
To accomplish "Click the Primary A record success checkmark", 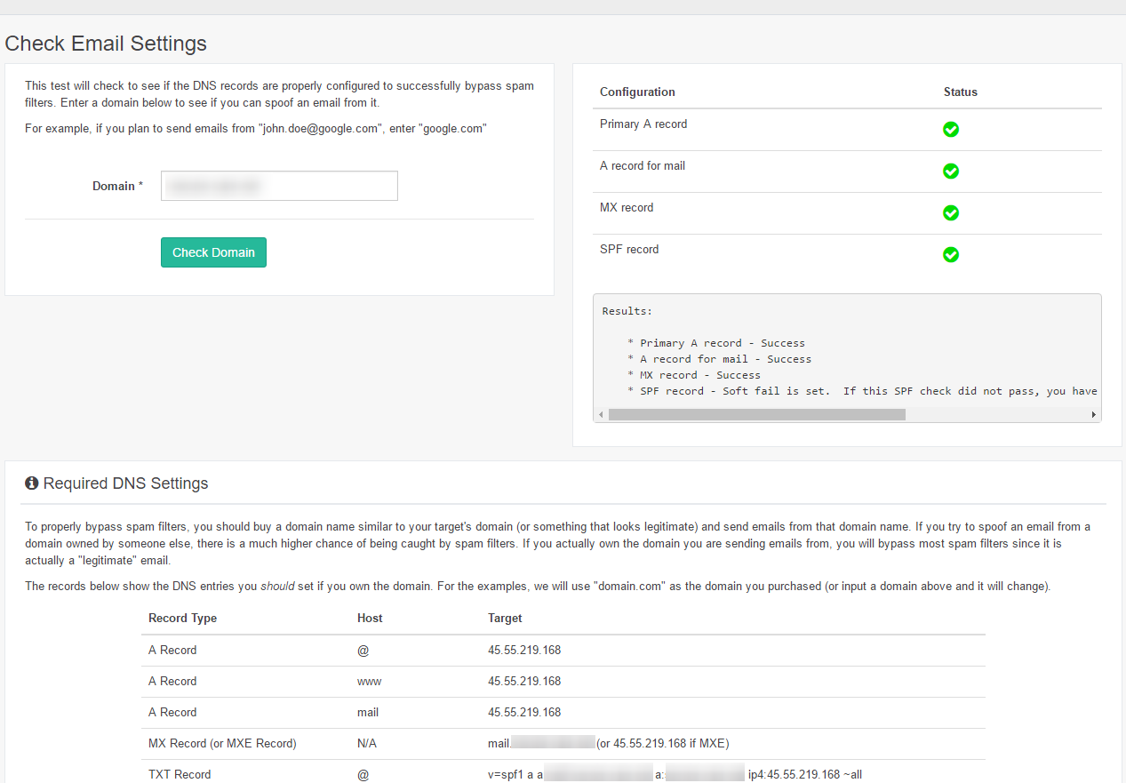I will coord(951,129).
